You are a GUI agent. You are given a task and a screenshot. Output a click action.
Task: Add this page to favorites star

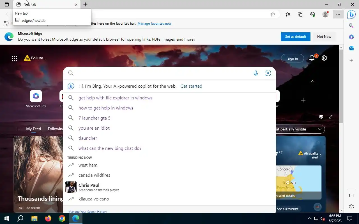point(273,15)
